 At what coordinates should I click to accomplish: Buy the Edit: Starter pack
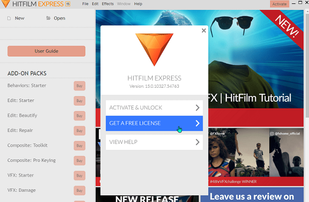[80, 101]
